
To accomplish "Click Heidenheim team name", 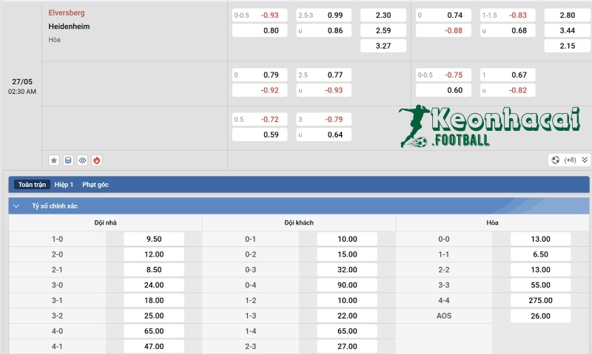I will click(70, 26).
